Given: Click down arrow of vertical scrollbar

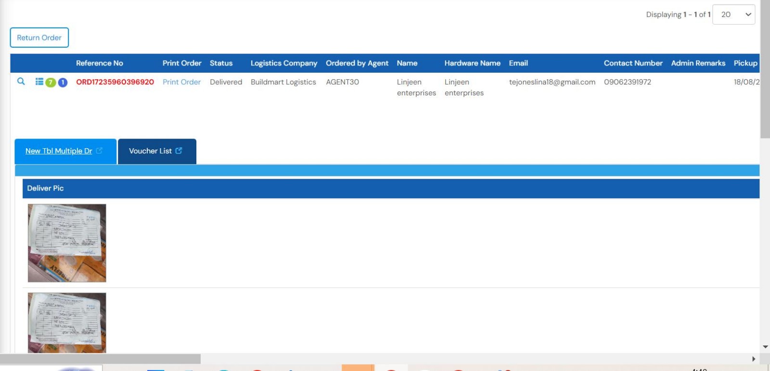Looking at the screenshot, I should point(765,347).
